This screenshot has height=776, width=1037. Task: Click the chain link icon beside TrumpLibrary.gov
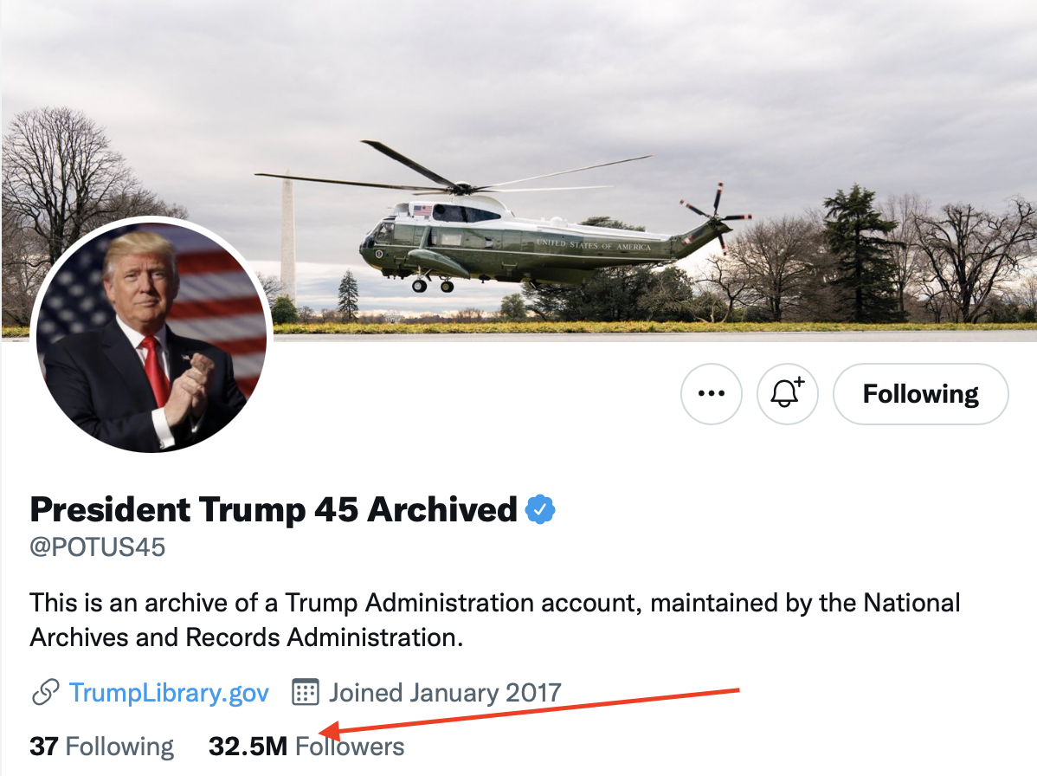[45, 693]
